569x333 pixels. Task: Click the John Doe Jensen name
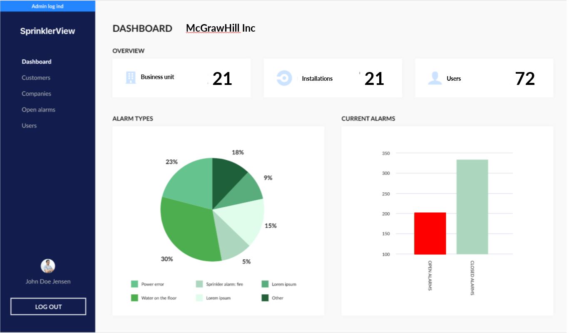point(48,281)
